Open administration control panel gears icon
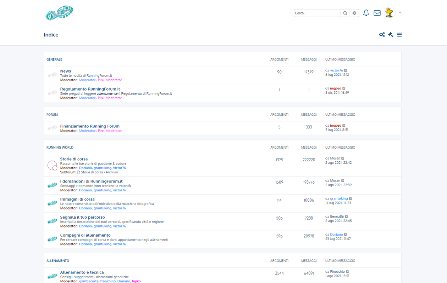Viewport: 447px width, 283px height. (382, 35)
